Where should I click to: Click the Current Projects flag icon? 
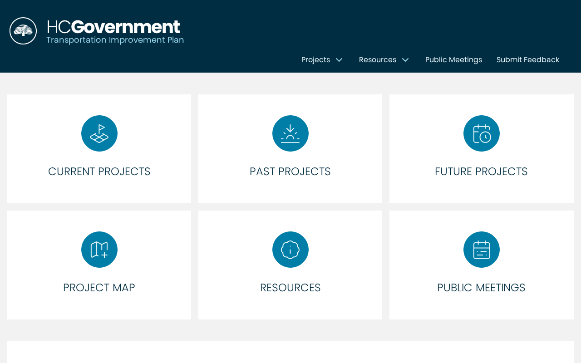[99, 133]
